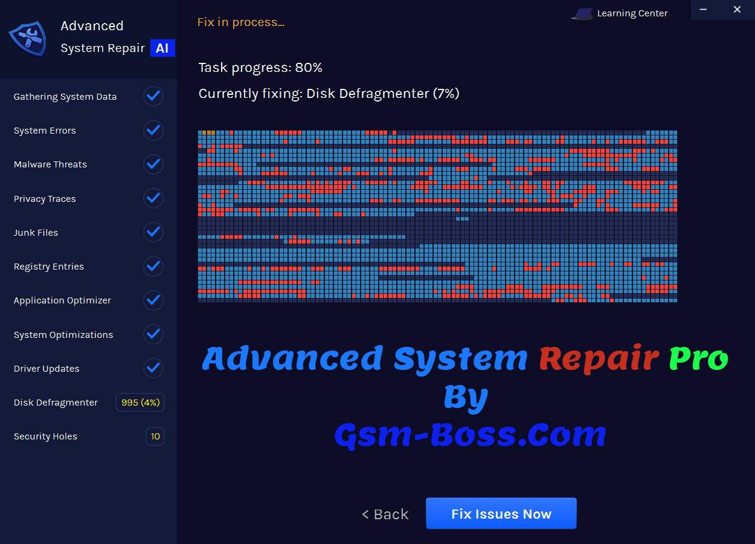Image resolution: width=755 pixels, height=544 pixels.
Task: Select the Application Optimizer label
Action: pyautogui.click(x=62, y=300)
